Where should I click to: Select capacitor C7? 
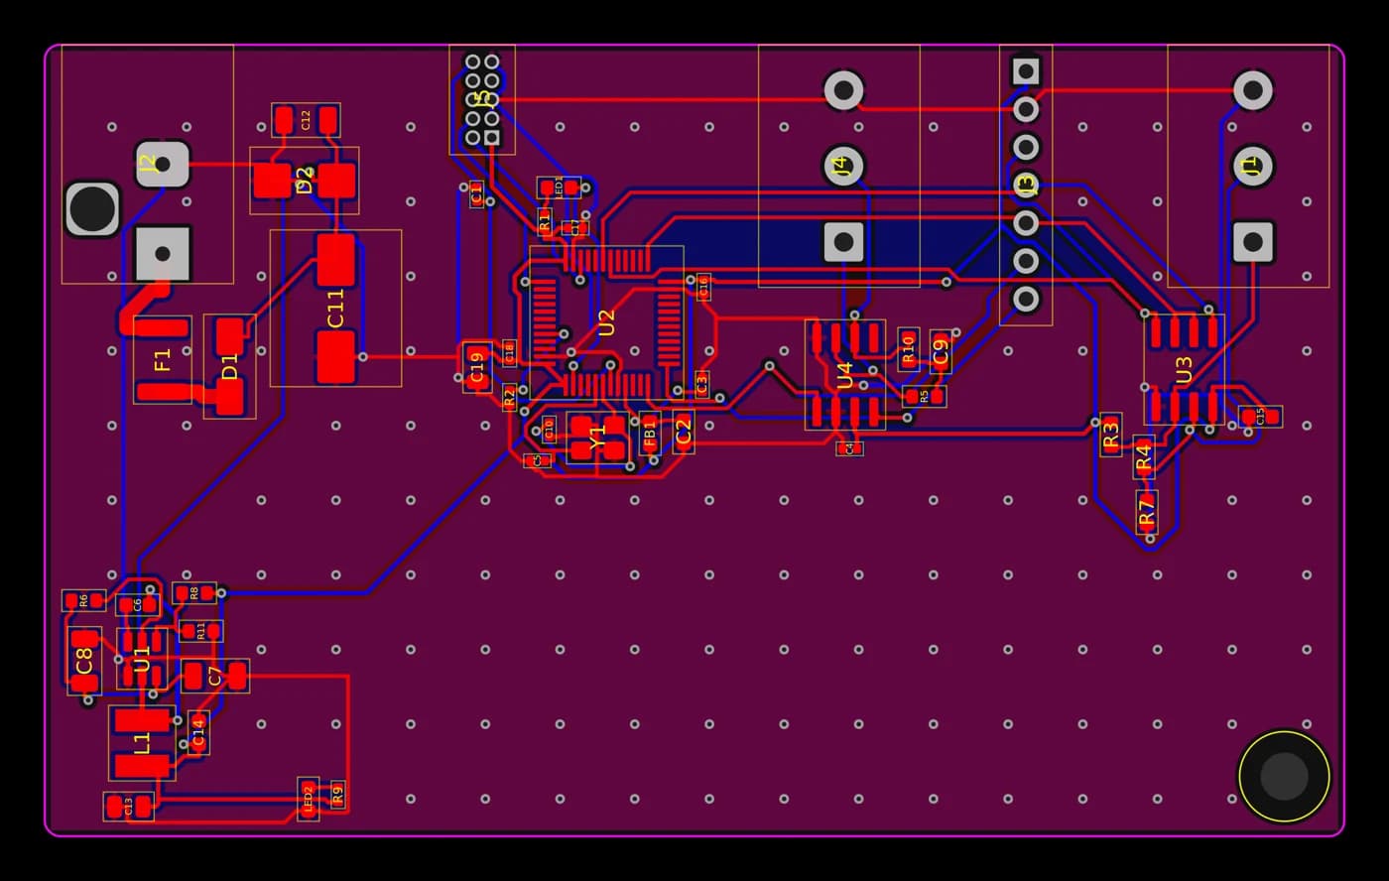(215, 677)
